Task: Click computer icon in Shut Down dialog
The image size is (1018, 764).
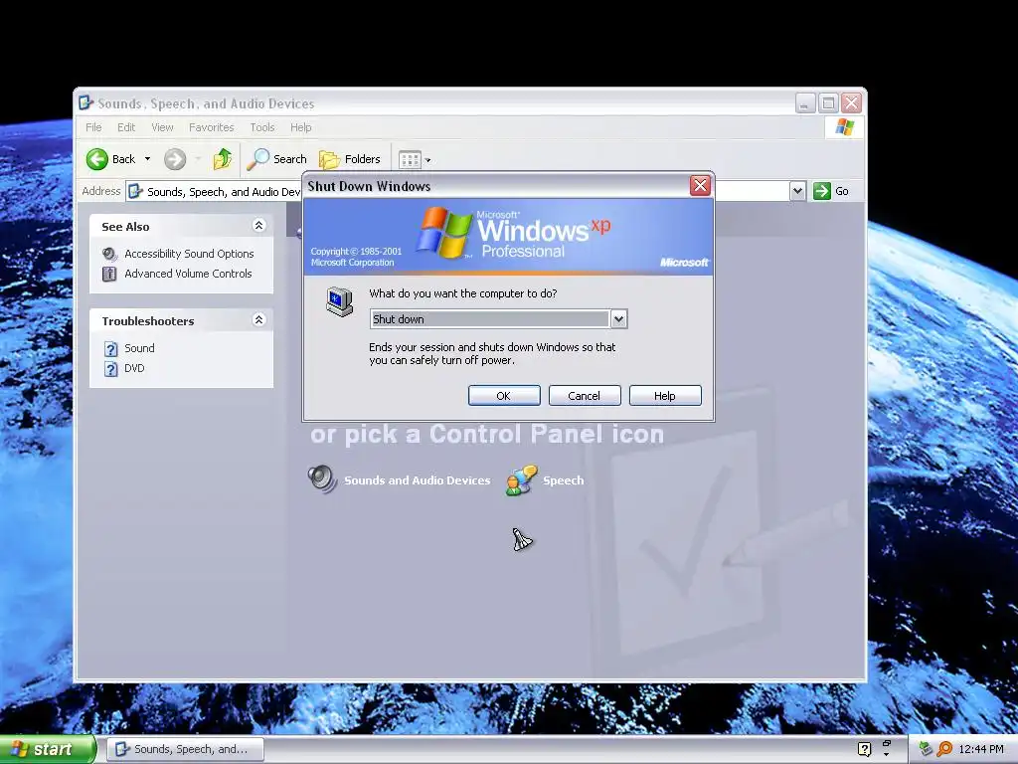Action: [x=340, y=301]
